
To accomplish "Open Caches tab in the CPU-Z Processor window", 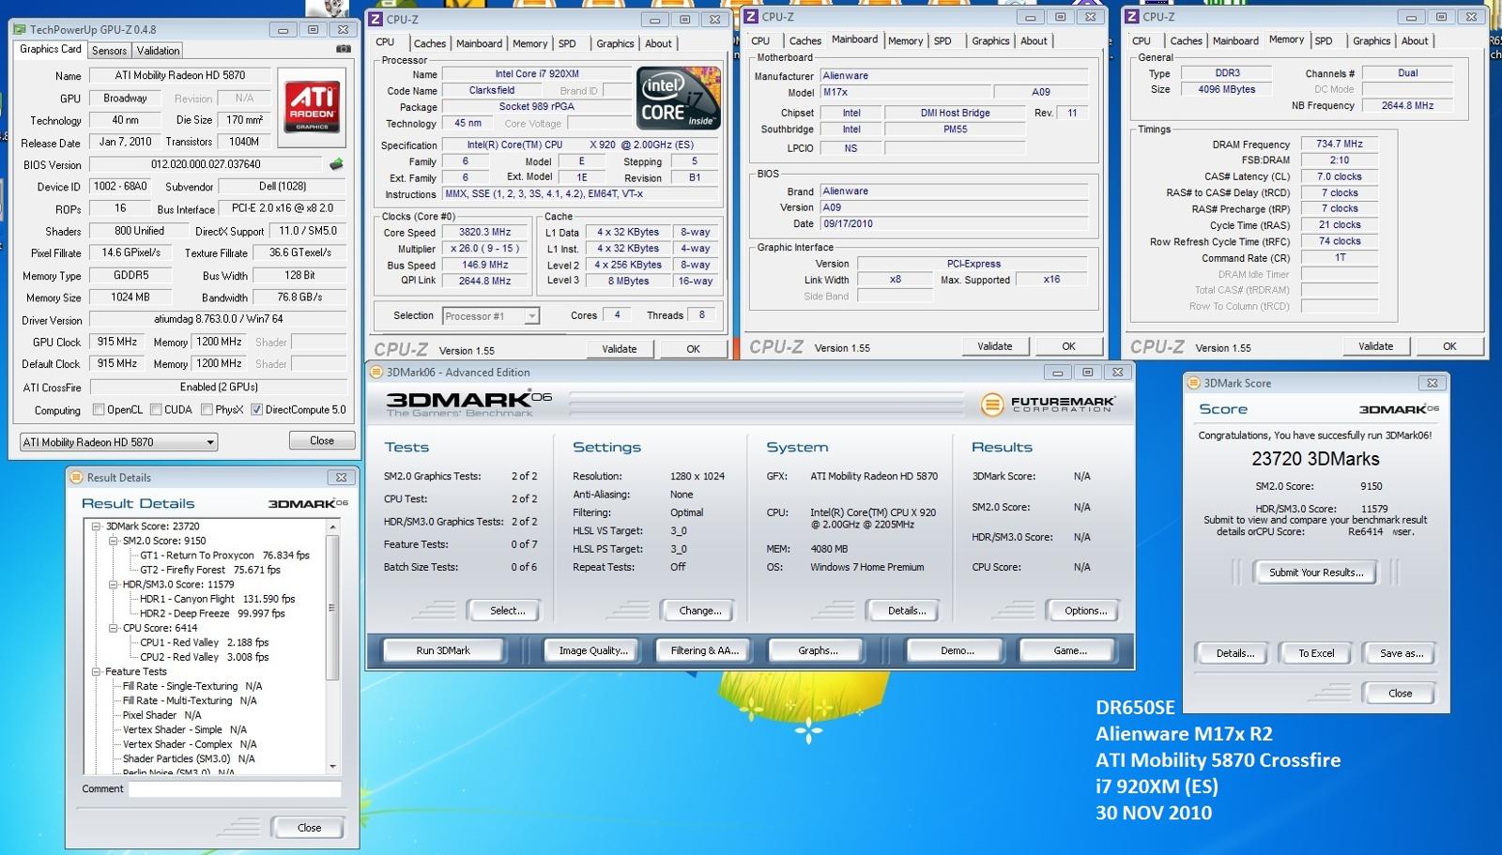I will [430, 43].
